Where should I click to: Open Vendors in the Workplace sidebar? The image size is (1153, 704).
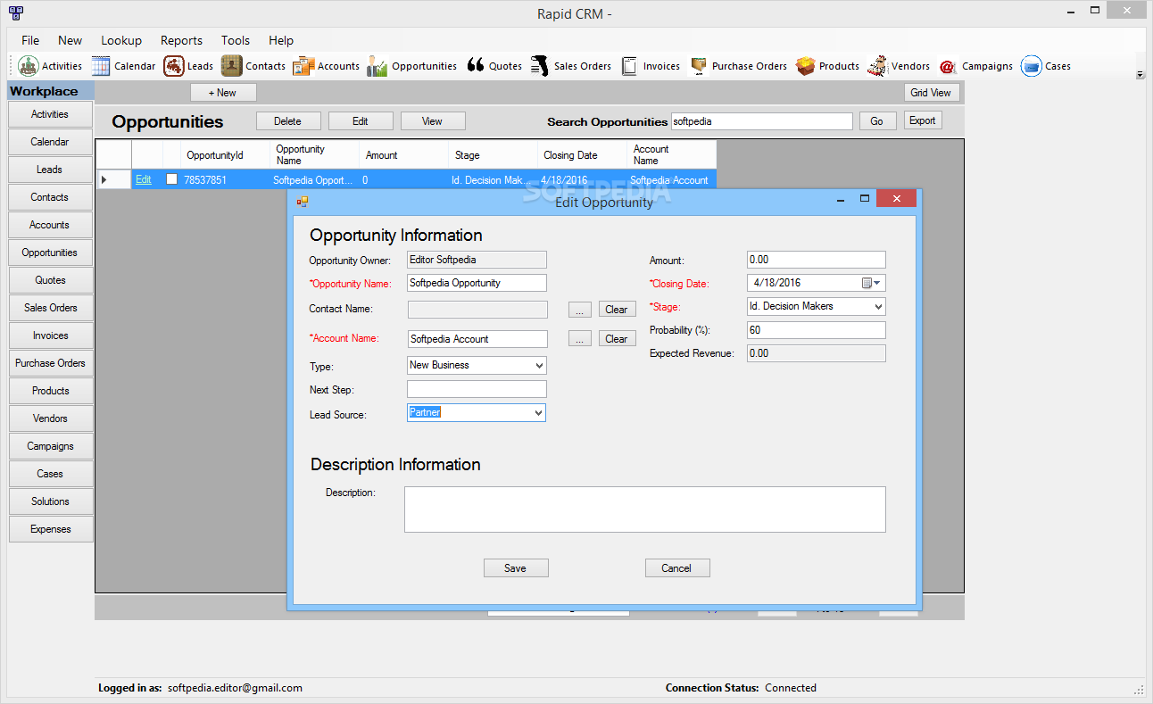[50, 418]
